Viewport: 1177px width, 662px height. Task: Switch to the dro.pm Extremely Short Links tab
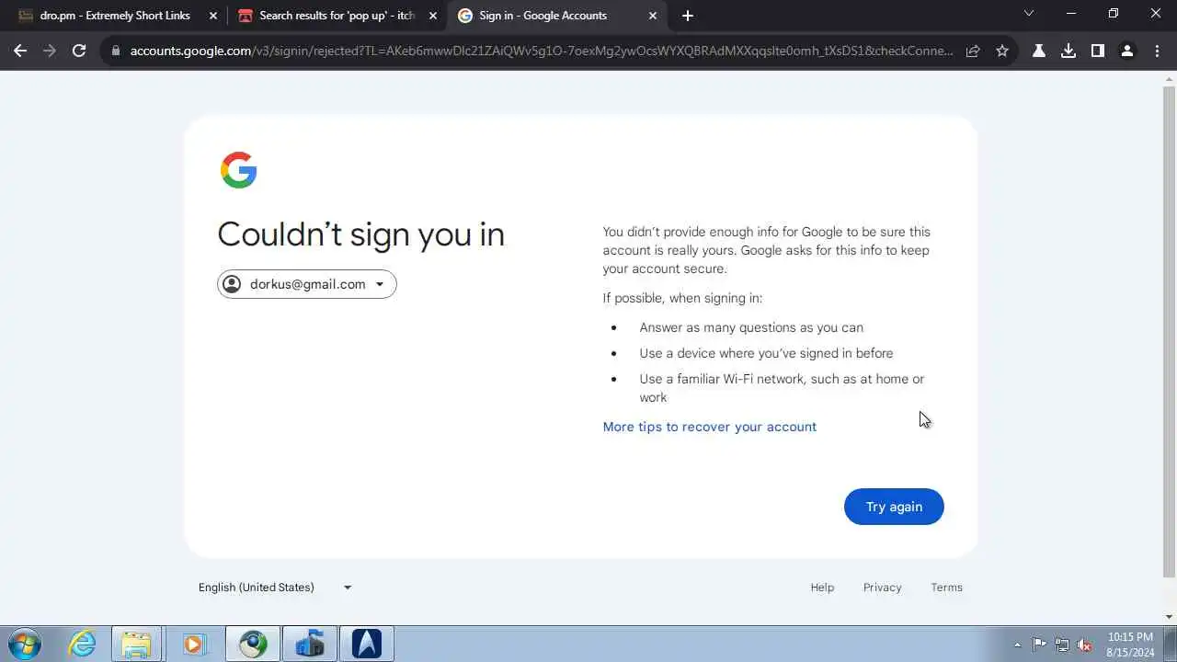tap(114, 16)
